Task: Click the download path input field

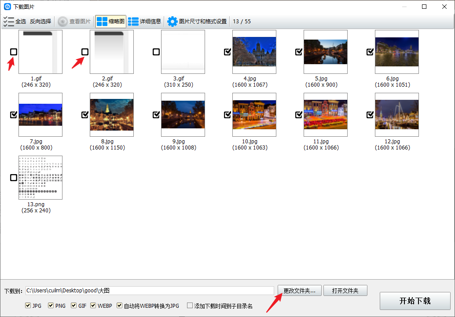Action: (x=150, y=291)
